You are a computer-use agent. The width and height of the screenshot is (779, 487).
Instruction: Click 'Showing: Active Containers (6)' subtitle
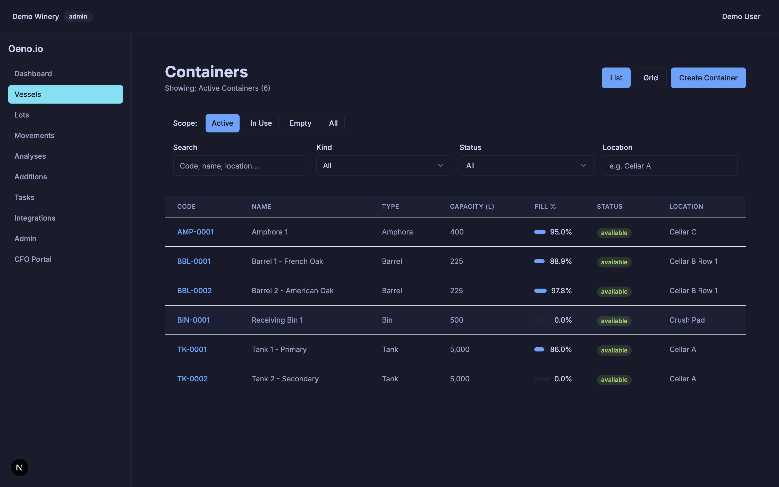tap(217, 88)
